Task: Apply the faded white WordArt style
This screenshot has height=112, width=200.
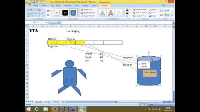Action: 119,13
